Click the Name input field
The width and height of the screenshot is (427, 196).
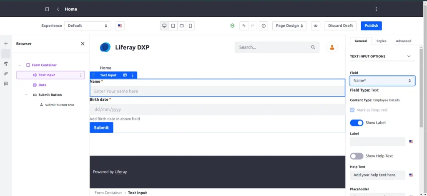[x=217, y=91]
